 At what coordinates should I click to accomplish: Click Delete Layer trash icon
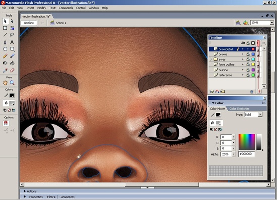pyautogui.click(x=252, y=91)
